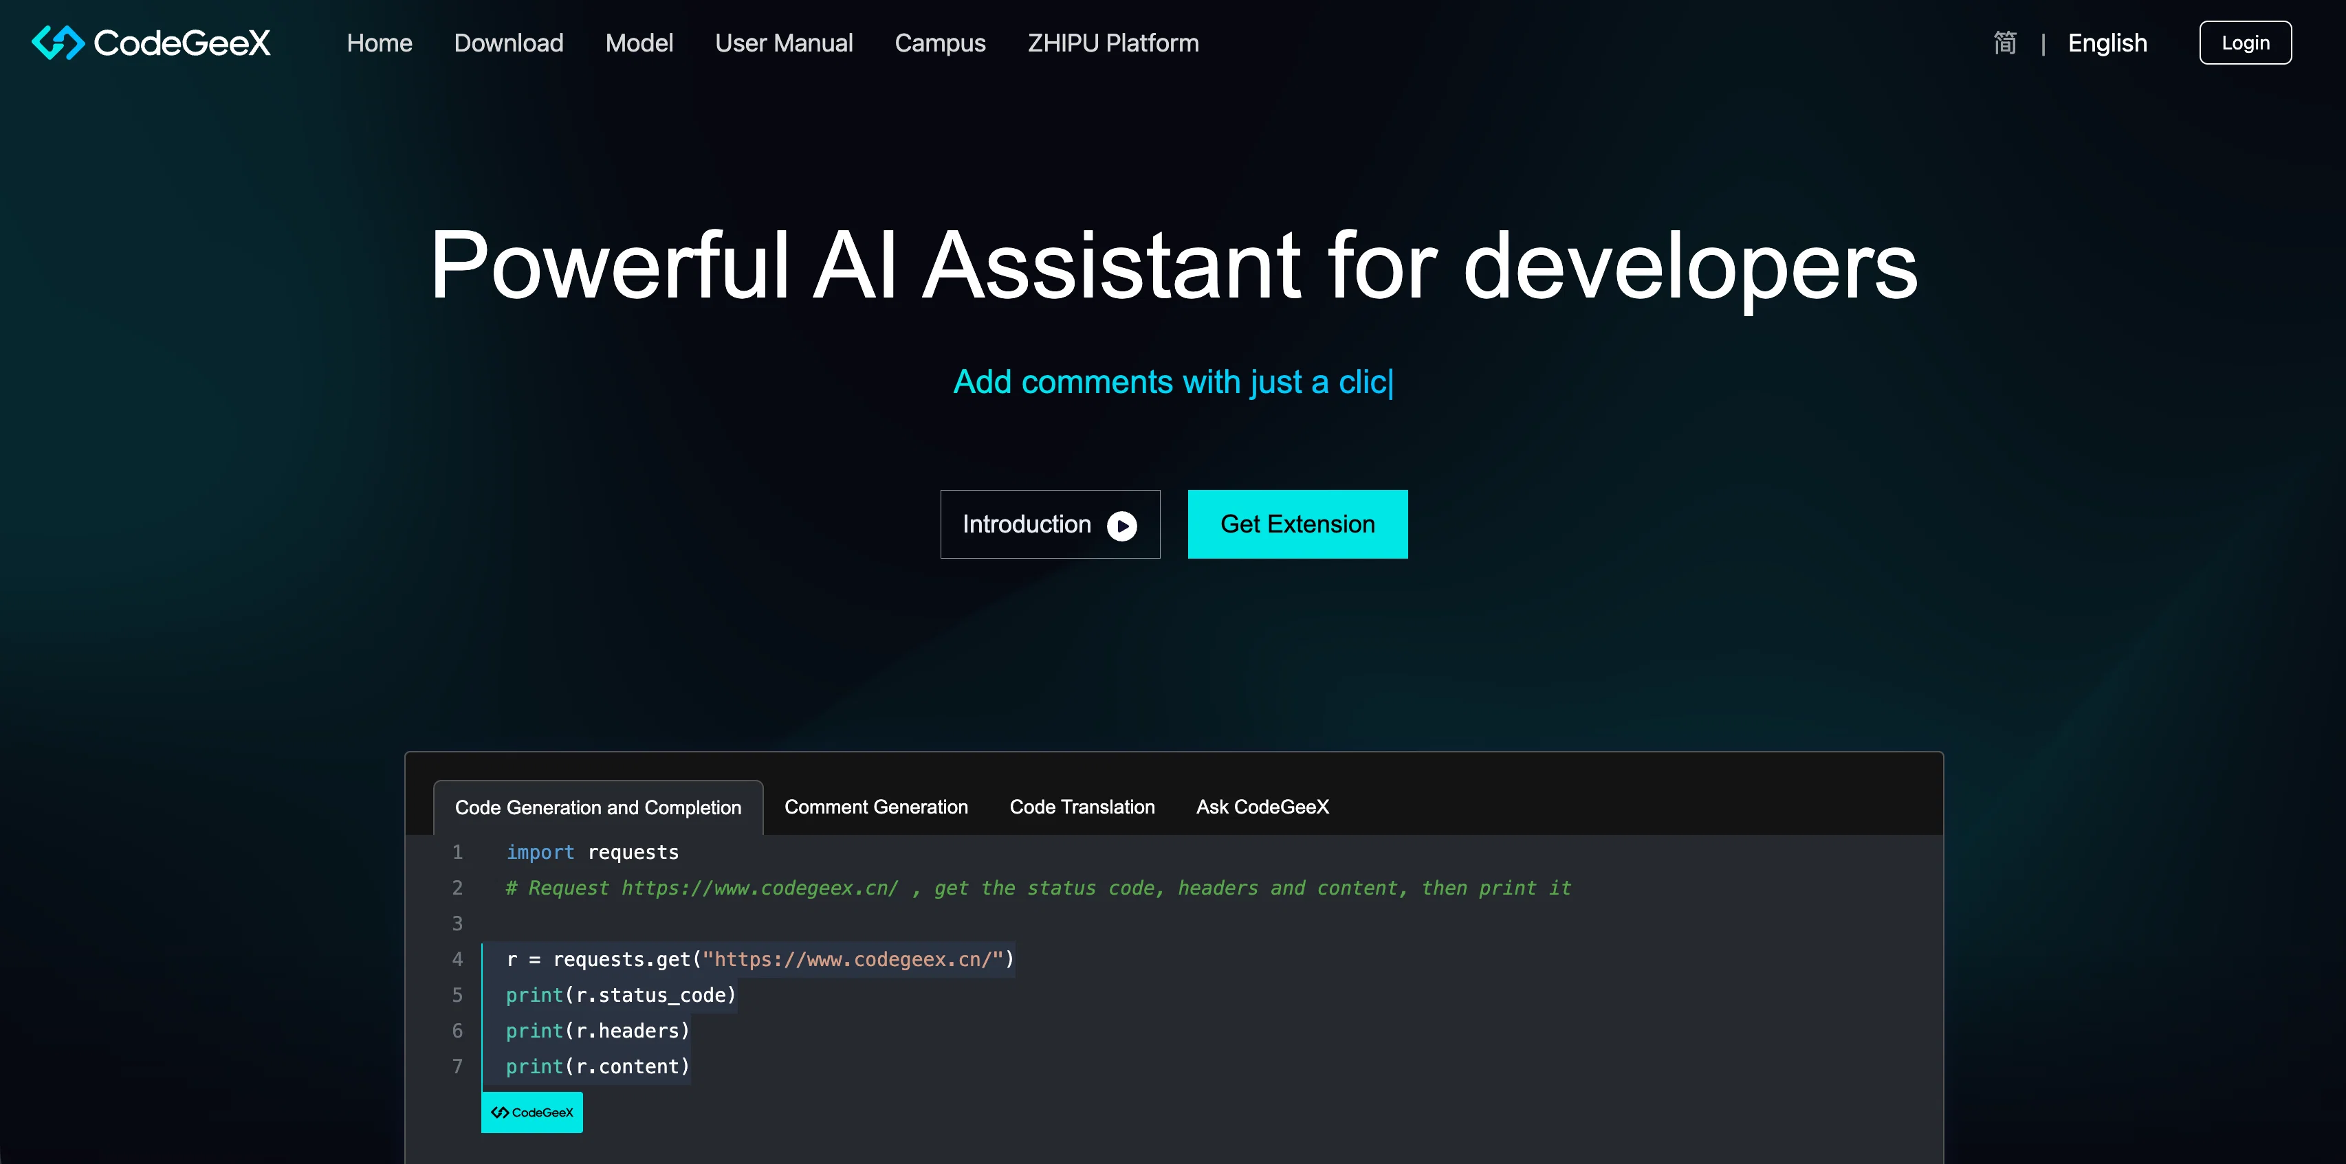
Task: Switch to the Comment Generation tab
Action: point(875,806)
